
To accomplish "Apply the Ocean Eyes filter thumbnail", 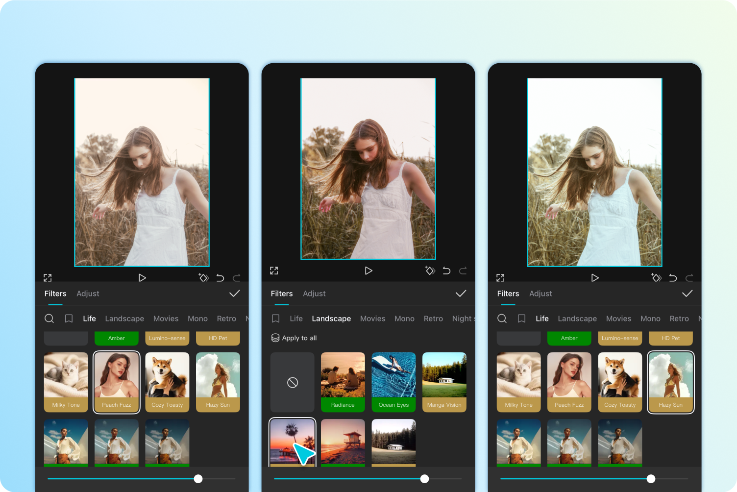I will click(x=393, y=382).
